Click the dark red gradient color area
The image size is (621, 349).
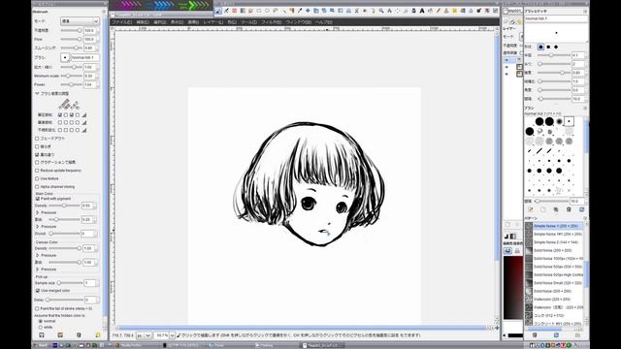[x=513, y=287]
